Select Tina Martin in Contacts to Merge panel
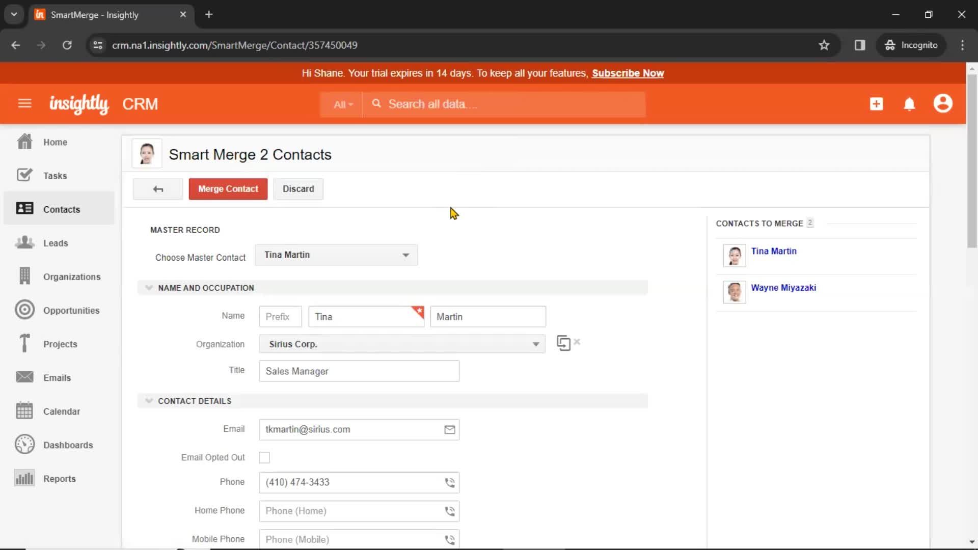Screen dimensions: 978x550 point(774,251)
